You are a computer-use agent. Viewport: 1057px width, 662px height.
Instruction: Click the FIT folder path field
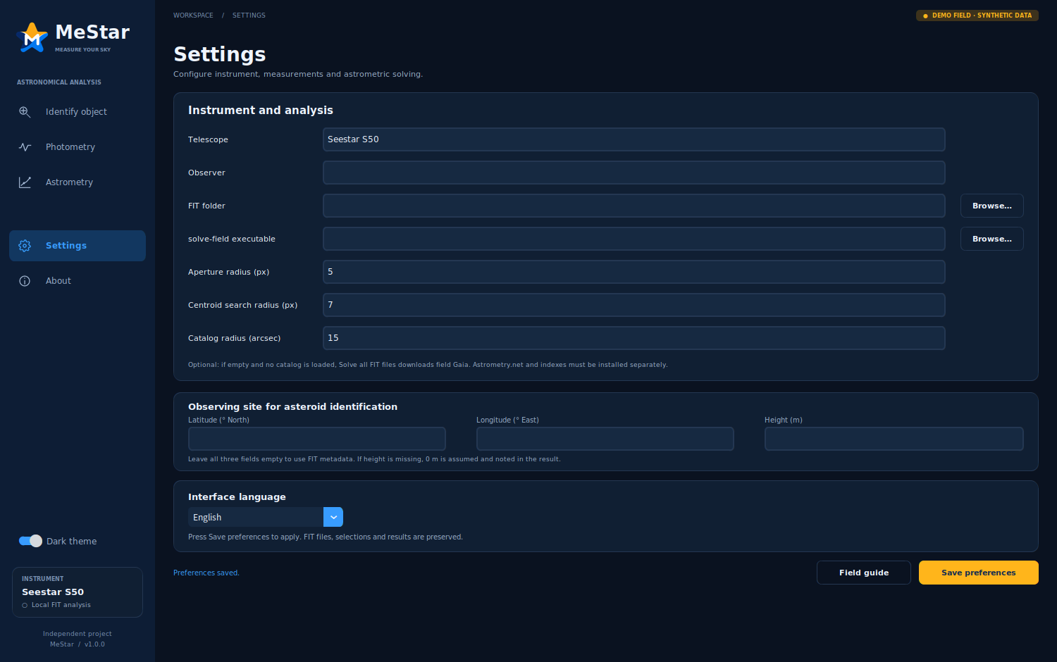pos(634,206)
